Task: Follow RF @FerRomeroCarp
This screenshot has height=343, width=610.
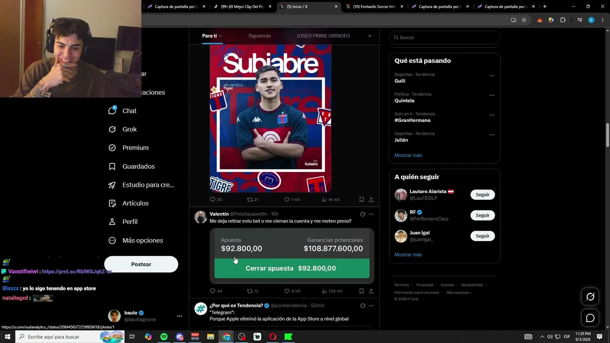Action: tap(482, 215)
